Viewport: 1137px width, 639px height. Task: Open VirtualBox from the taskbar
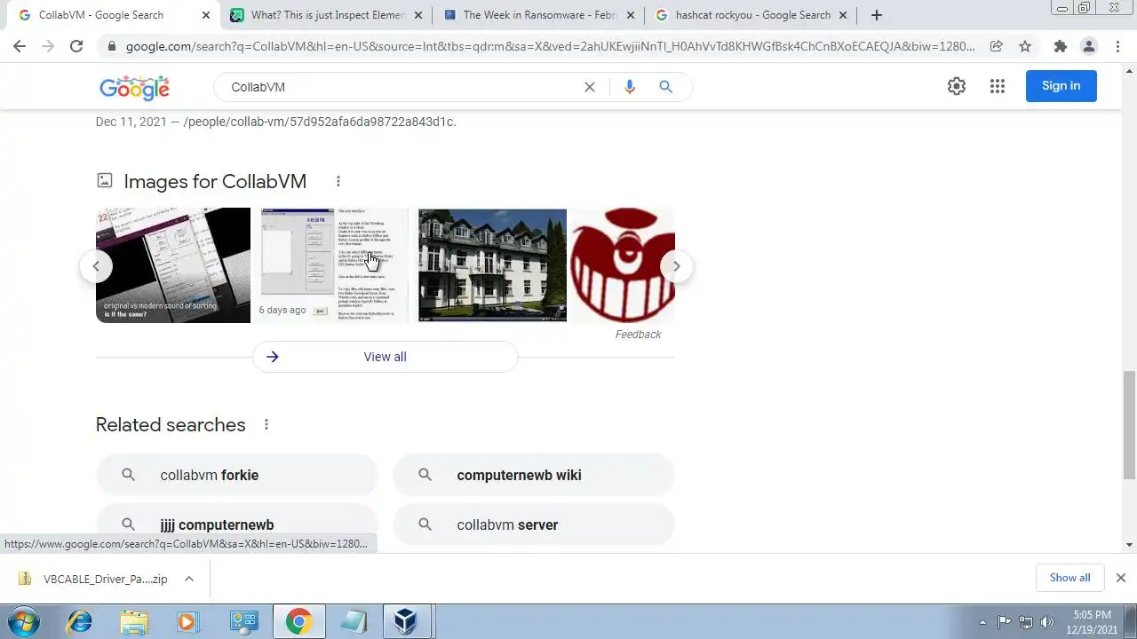click(406, 621)
